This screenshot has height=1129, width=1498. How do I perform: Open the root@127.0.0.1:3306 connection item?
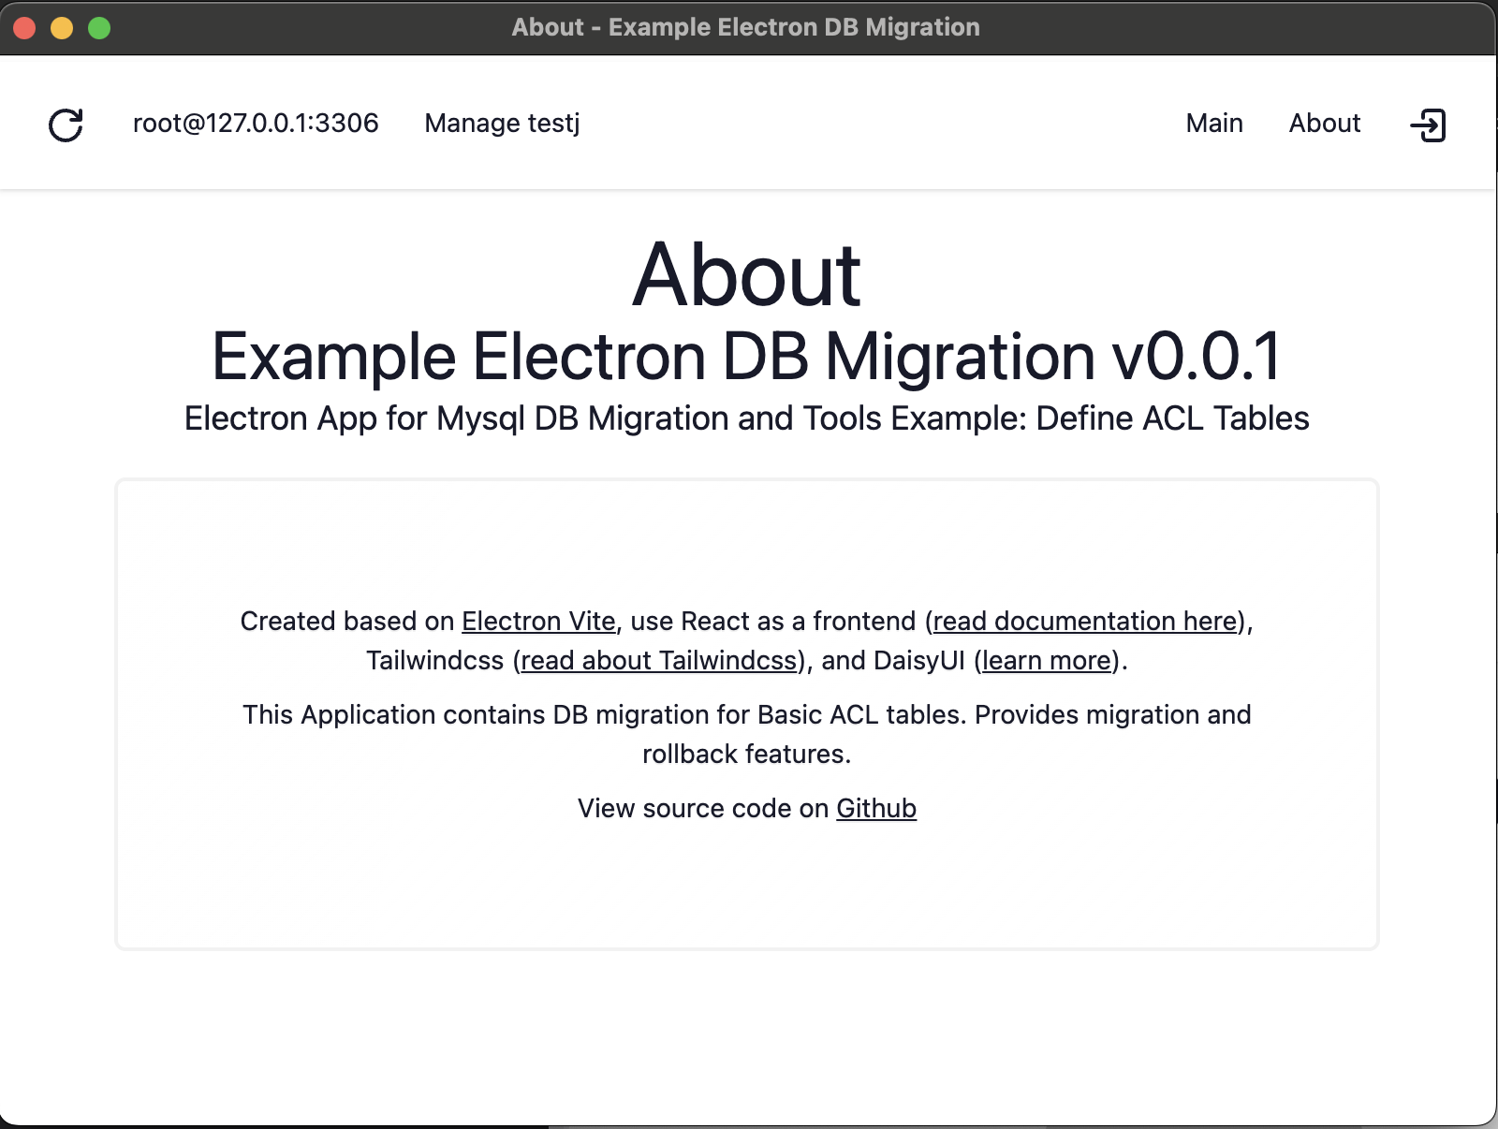point(256,124)
